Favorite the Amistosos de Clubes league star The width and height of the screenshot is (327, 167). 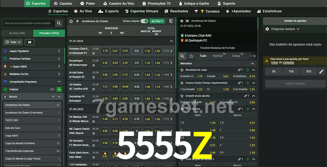71,21
